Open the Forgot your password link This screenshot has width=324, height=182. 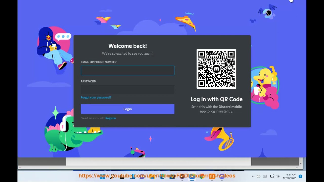(96, 97)
